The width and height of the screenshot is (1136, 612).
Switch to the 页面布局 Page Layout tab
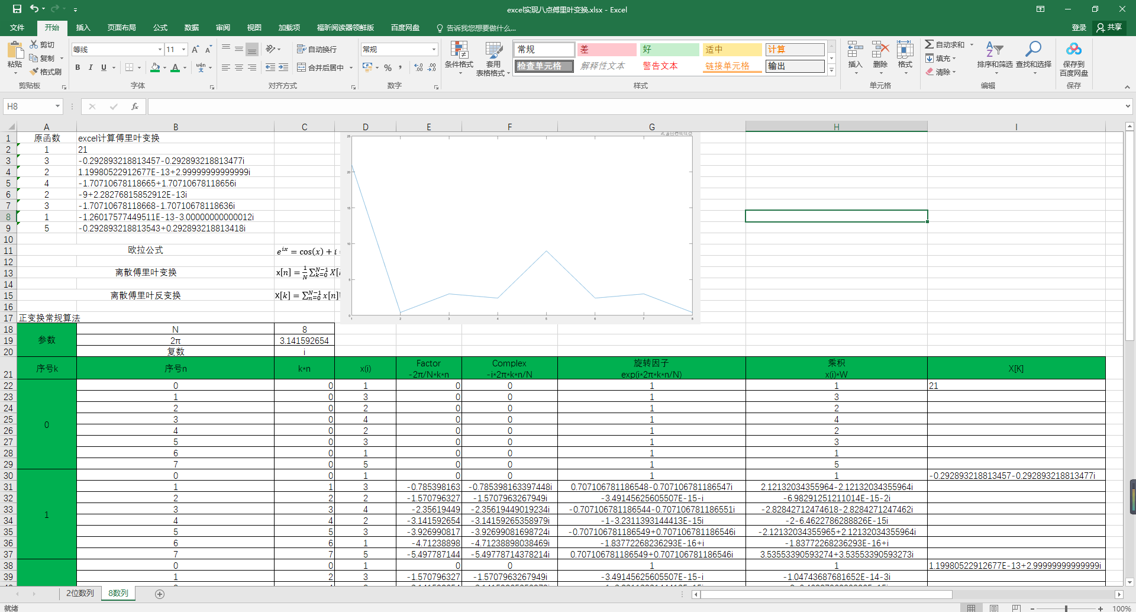122,28
